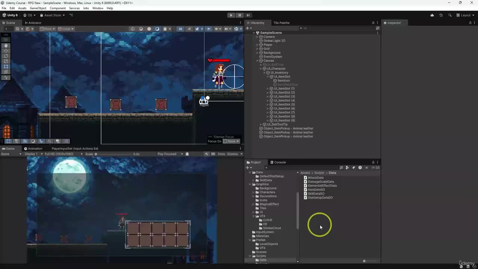
Task: Open Search by Type in Project panel
Action: click(347, 168)
